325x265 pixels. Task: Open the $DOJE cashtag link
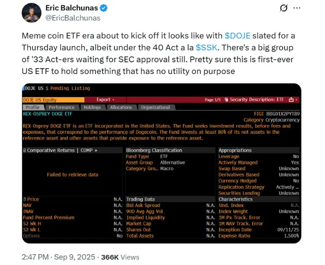237,36
